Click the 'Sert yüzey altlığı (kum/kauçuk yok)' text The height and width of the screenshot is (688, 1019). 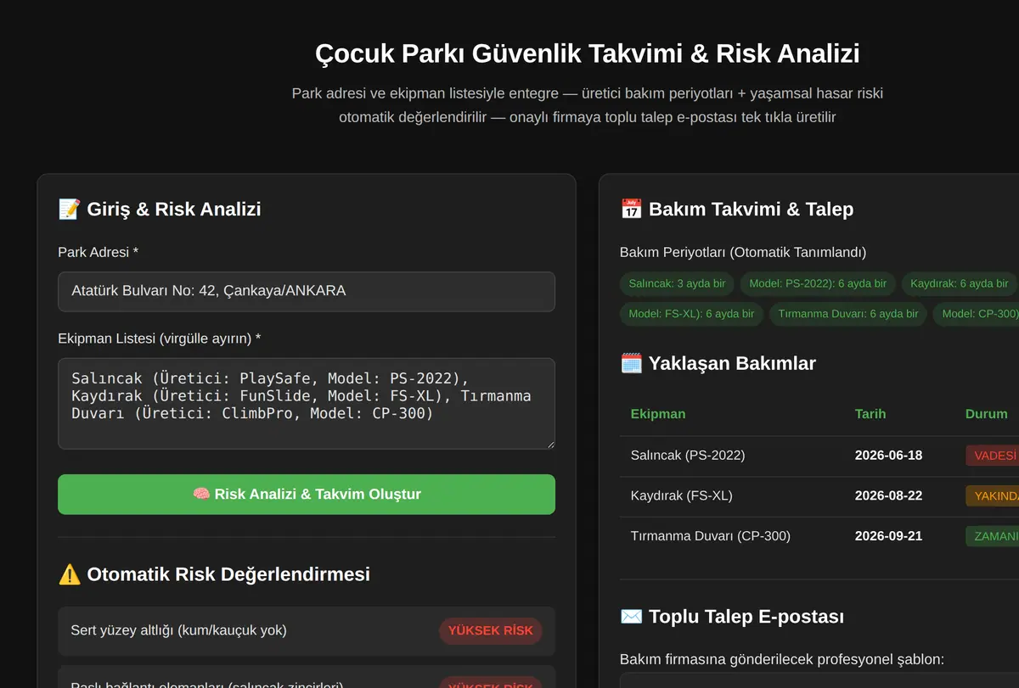coord(179,630)
